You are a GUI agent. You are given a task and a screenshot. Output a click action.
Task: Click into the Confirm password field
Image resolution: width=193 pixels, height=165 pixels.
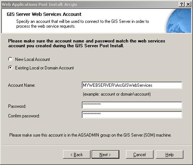132,115
